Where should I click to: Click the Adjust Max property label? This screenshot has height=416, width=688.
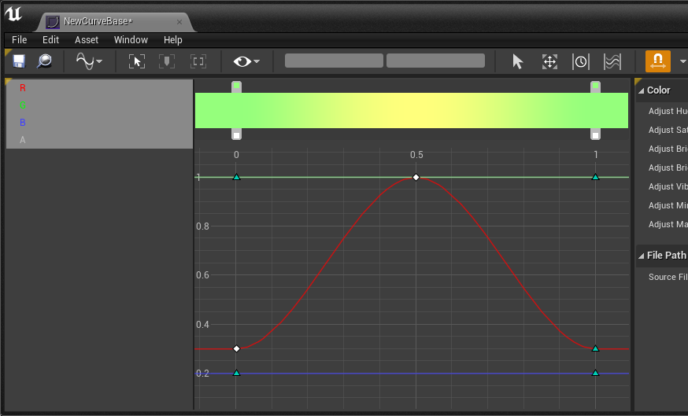(x=668, y=224)
